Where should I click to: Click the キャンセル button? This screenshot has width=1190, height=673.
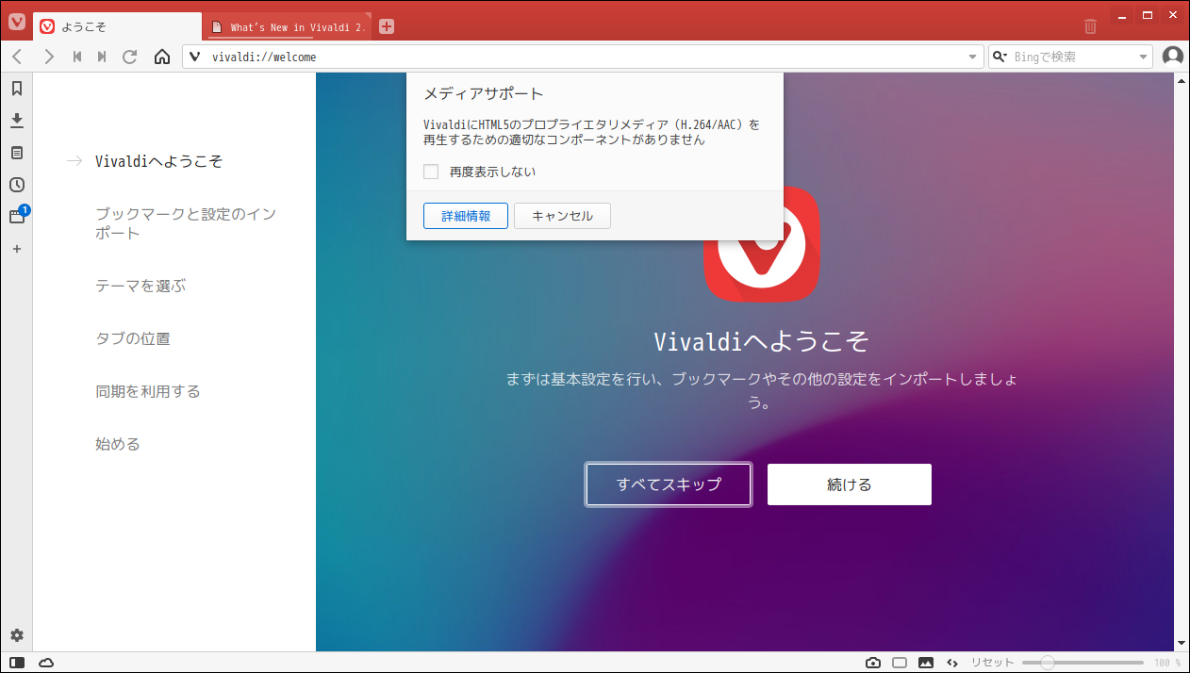(x=562, y=216)
